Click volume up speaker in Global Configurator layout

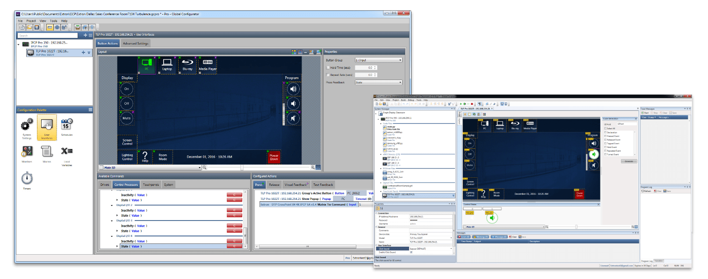tap(292, 89)
